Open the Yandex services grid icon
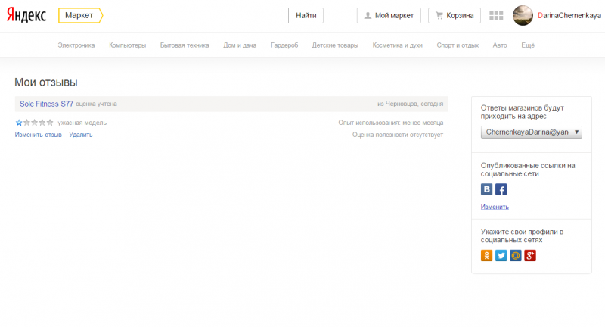Image resolution: width=605 pixels, height=327 pixels. 496,15
